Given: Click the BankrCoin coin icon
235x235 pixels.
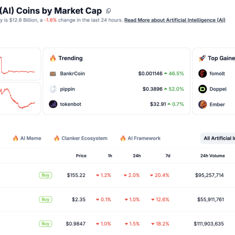Looking at the screenshot, I should click(53, 73).
